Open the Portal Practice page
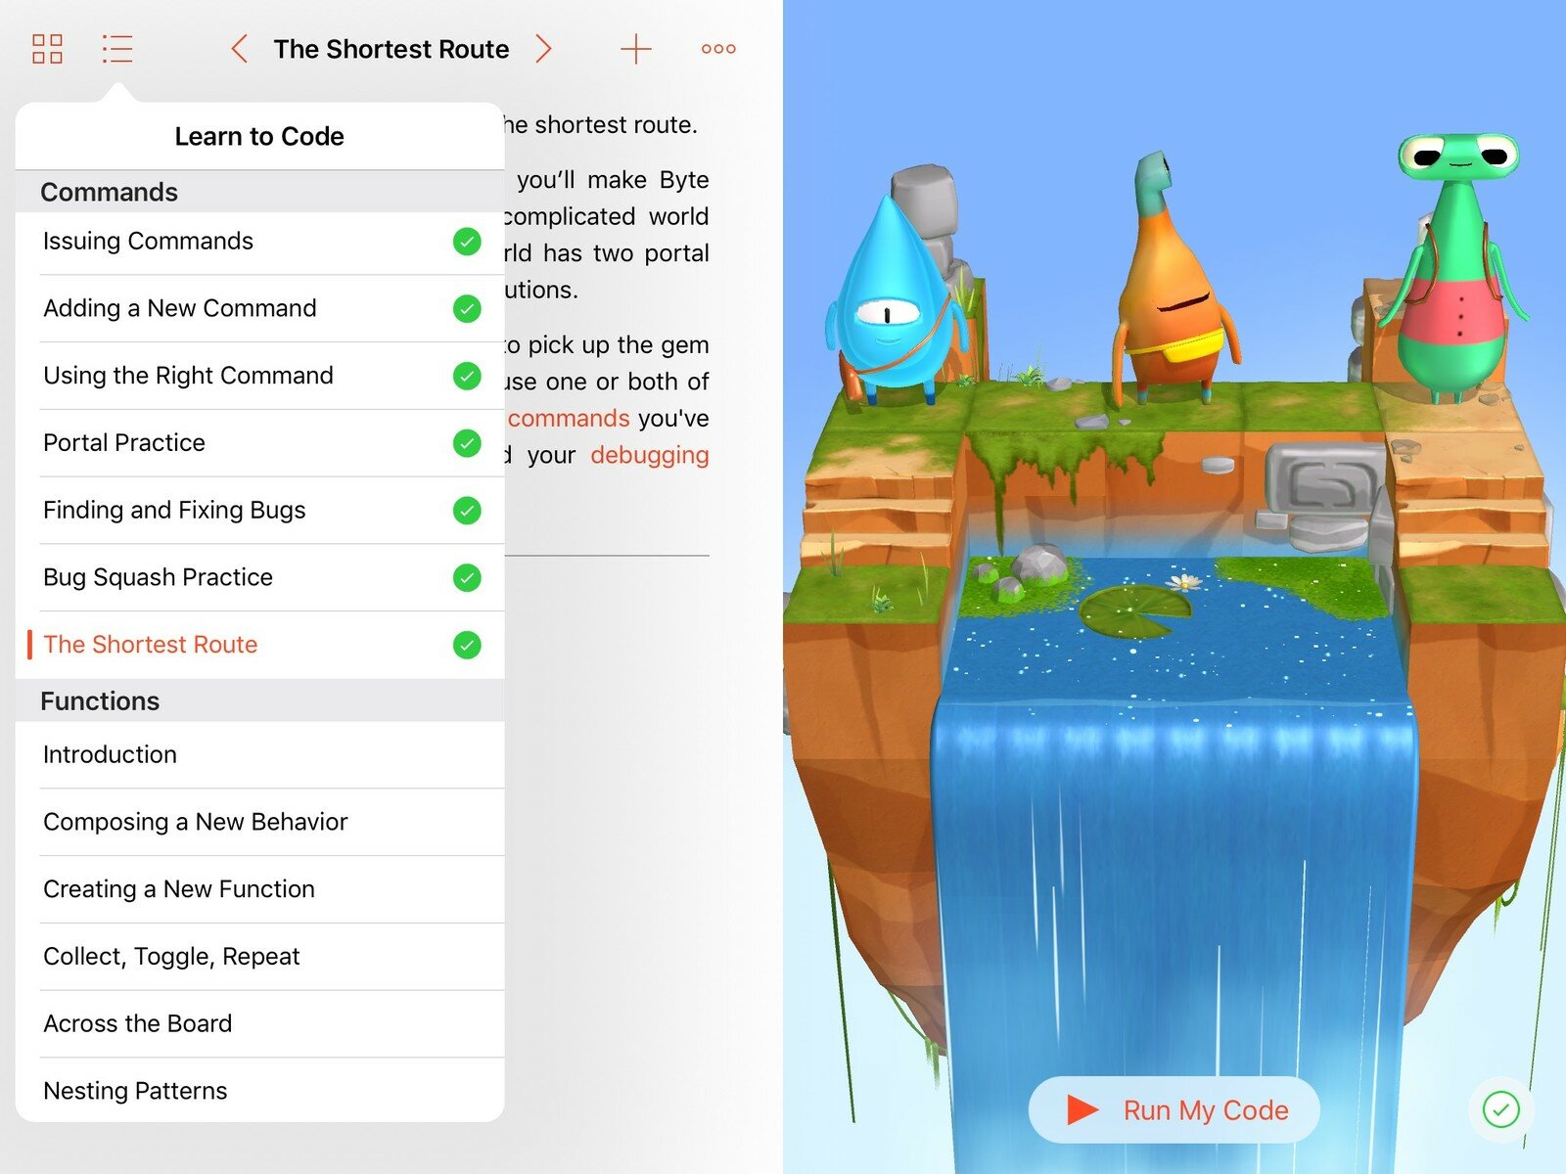This screenshot has height=1174, width=1566. pyautogui.click(x=260, y=443)
